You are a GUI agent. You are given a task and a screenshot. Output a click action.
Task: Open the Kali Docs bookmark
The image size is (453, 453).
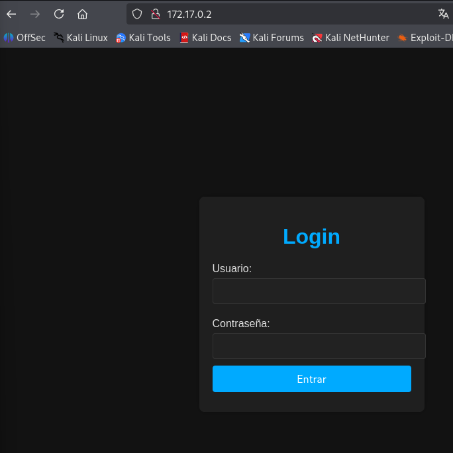[x=205, y=38]
